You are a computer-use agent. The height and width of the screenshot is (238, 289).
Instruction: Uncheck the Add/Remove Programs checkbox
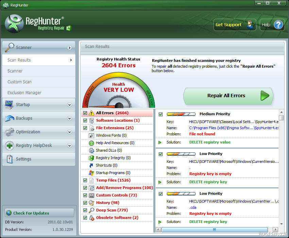85,188
